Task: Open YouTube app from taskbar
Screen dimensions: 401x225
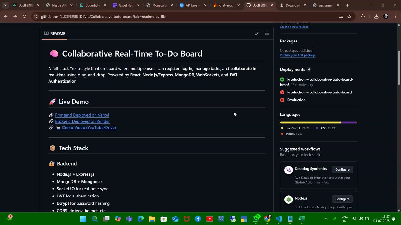Action: (x=210, y=219)
